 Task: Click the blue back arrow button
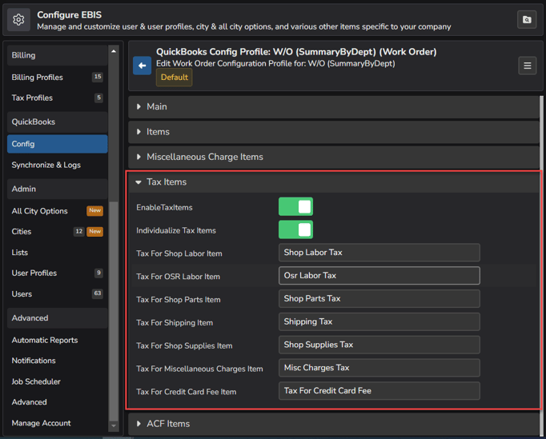(x=142, y=66)
